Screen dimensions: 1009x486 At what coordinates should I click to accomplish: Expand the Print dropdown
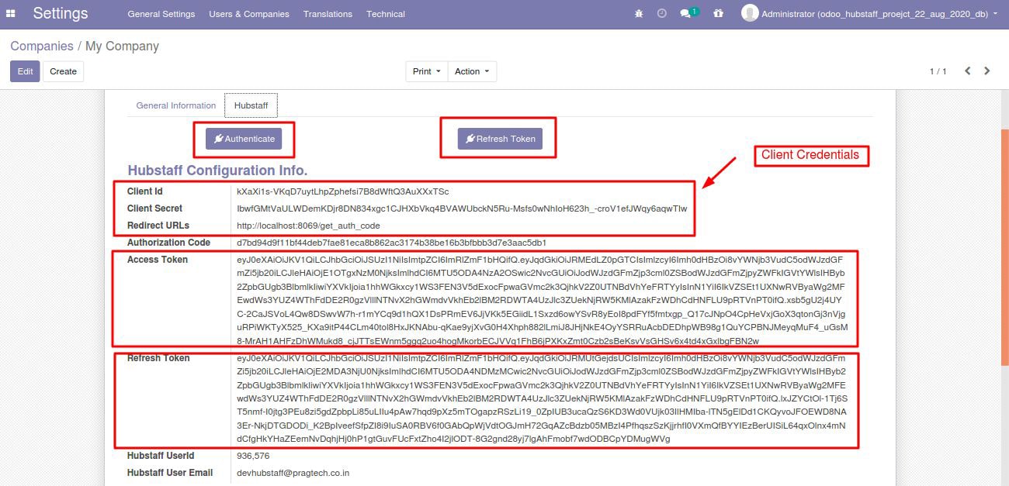pos(427,71)
